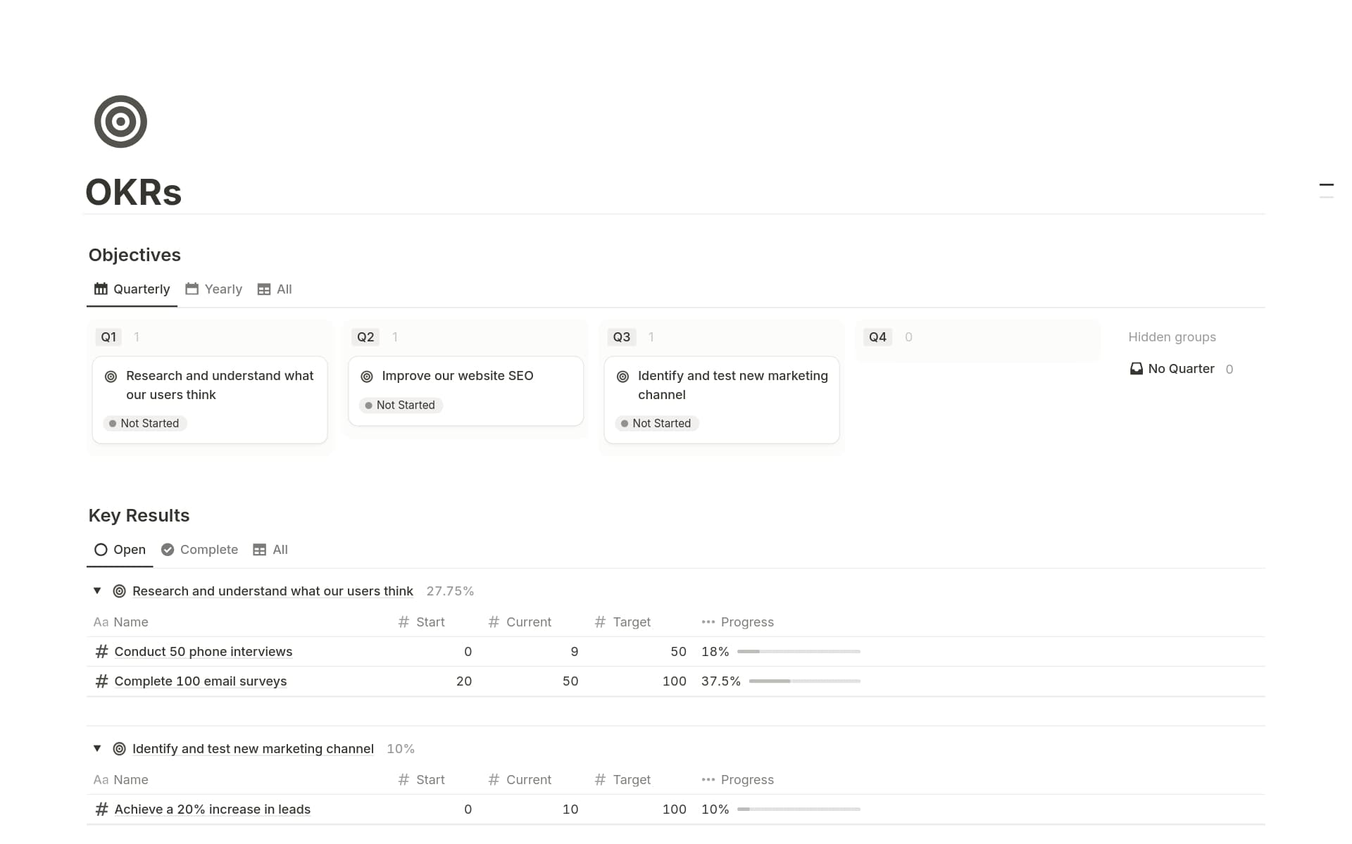Select the Open tab in Key Results

(120, 550)
